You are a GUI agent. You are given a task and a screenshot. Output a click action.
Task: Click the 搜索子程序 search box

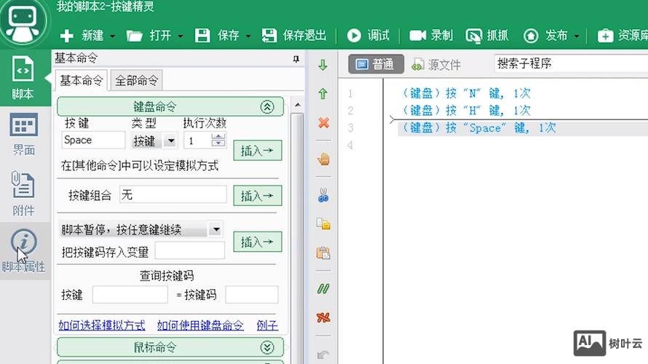pyautogui.click(x=571, y=63)
